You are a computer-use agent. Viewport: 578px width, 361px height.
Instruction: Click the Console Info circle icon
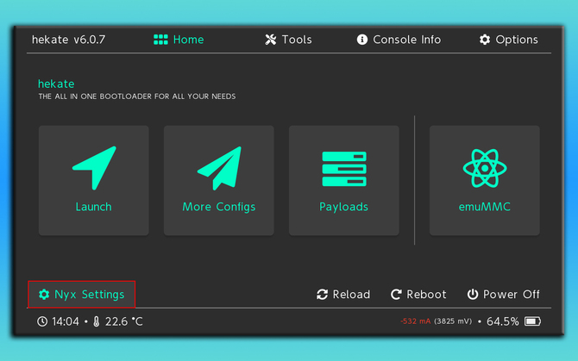click(362, 40)
